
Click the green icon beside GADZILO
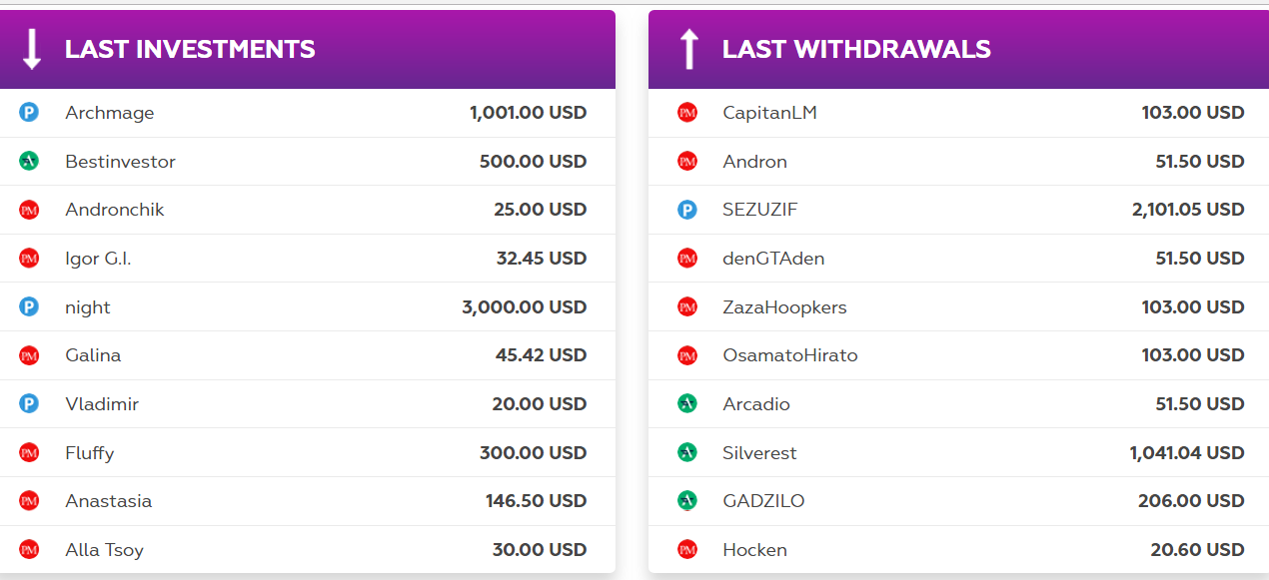687,501
